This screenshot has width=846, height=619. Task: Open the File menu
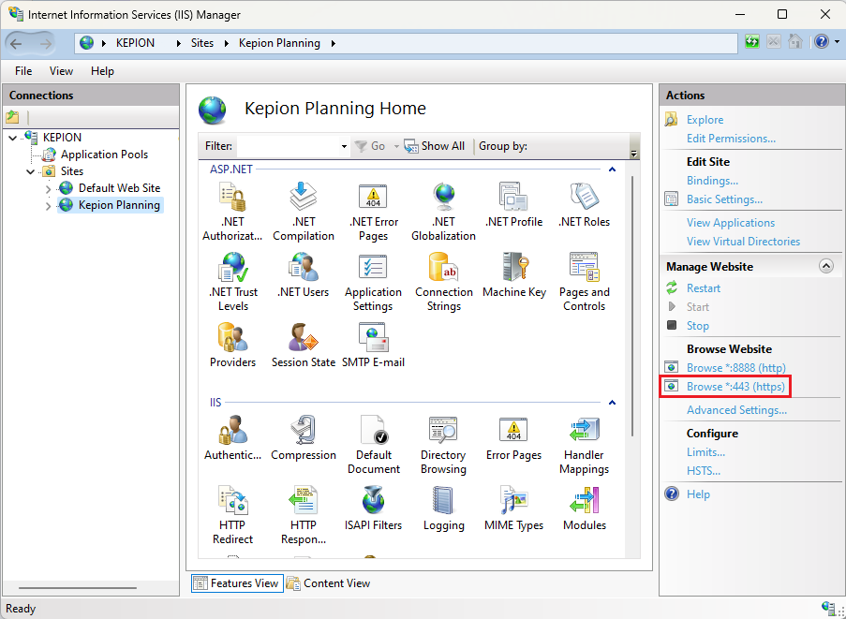(23, 71)
